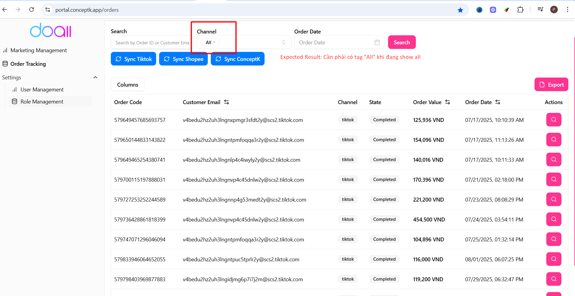Click the Sync Shopee button
Screen dimensions: 575x296
[183, 59]
